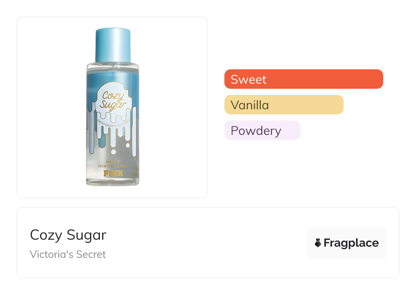Viewport: 416px width, 295px height.
Task: Click the Fragplace perfume bottle icon
Action: 318,243
